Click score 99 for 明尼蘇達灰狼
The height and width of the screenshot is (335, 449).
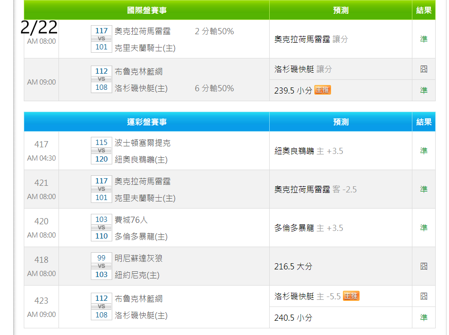101,258
